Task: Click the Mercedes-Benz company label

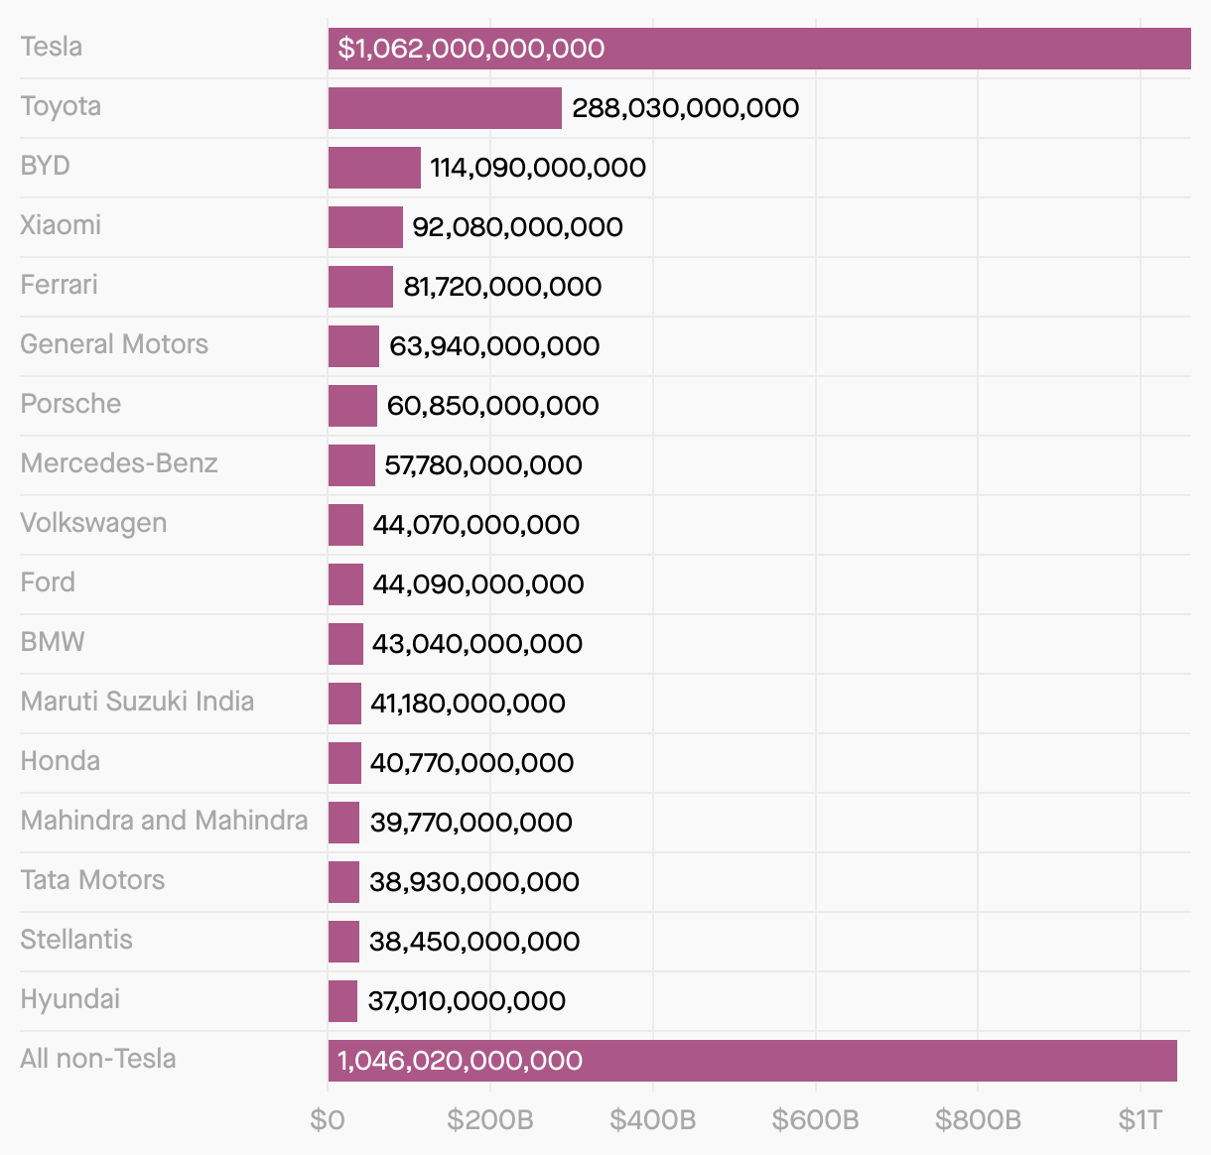Action: (x=119, y=463)
